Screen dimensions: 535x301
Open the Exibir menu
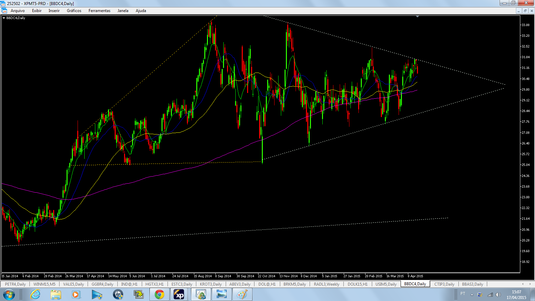click(x=37, y=11)
